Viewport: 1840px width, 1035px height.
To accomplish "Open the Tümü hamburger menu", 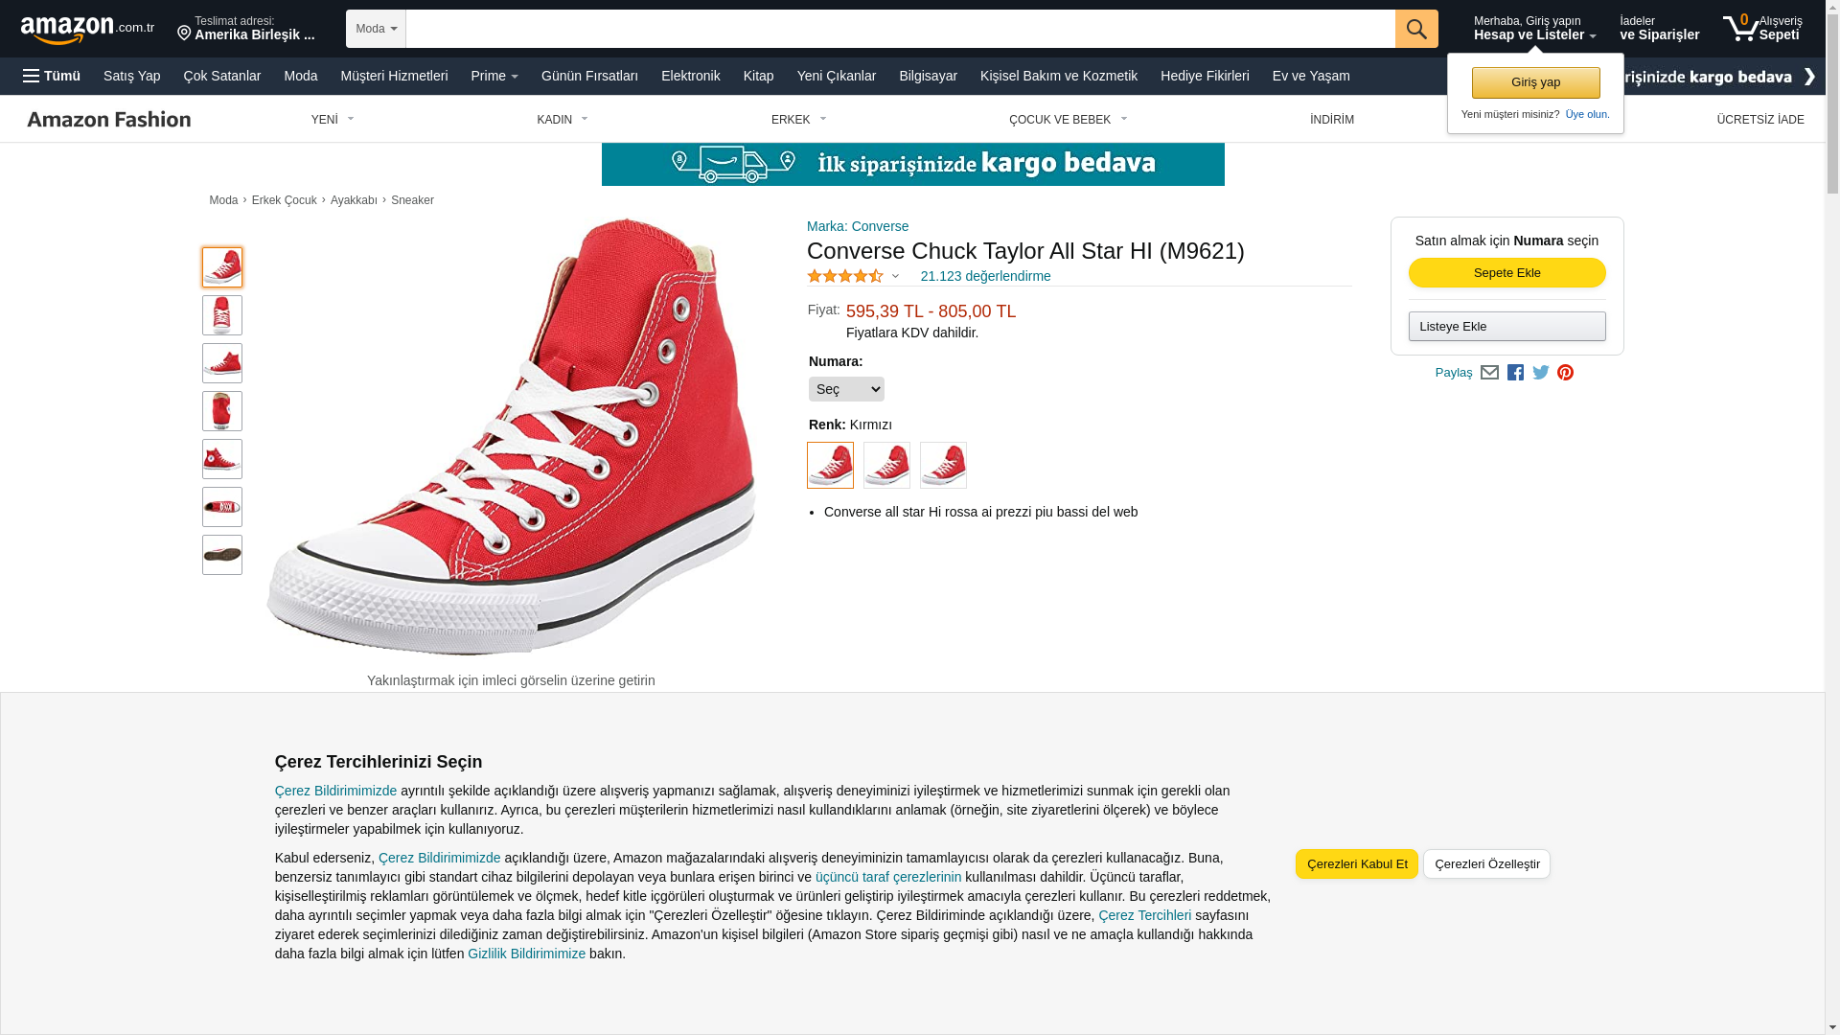I will [x=52, y=76].
